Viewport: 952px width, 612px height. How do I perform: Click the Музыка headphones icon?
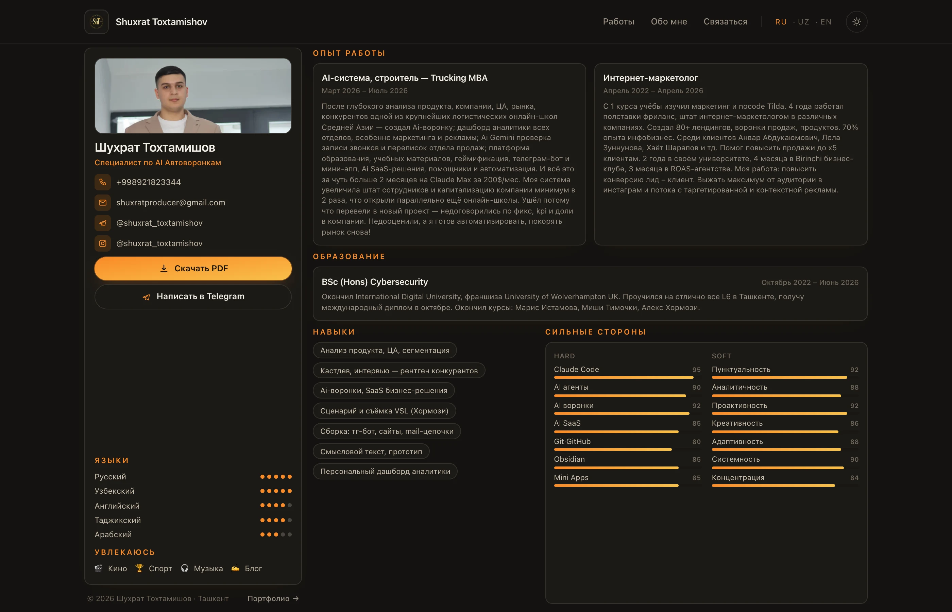(184, 568)
